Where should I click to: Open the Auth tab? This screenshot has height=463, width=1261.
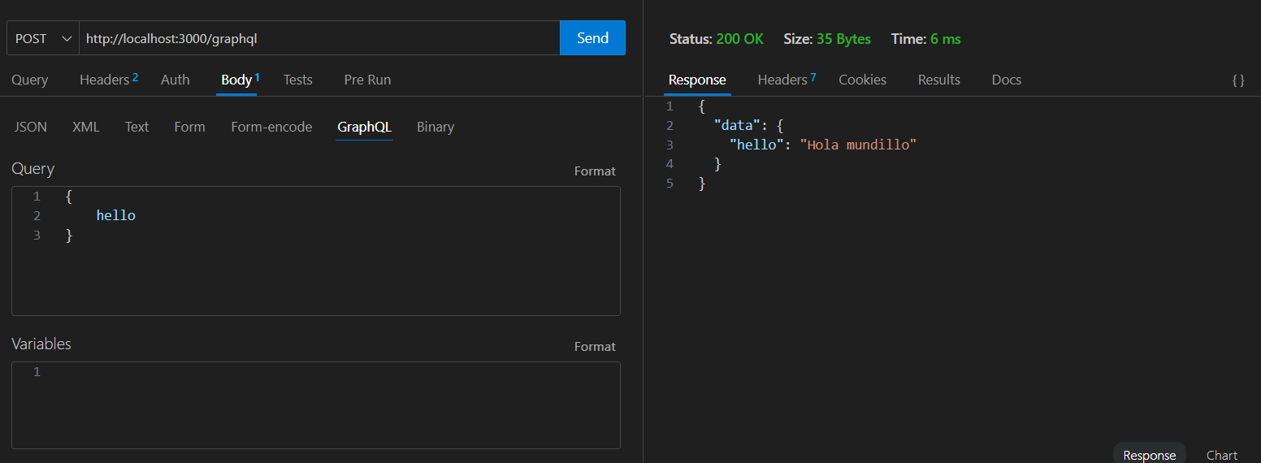[x=175, y=80]
